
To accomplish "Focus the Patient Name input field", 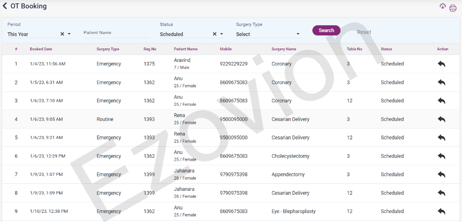I will pos(116,33).
